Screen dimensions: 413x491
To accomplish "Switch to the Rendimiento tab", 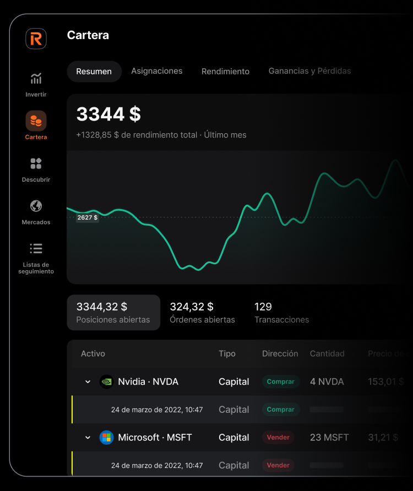I will (225, 72).
